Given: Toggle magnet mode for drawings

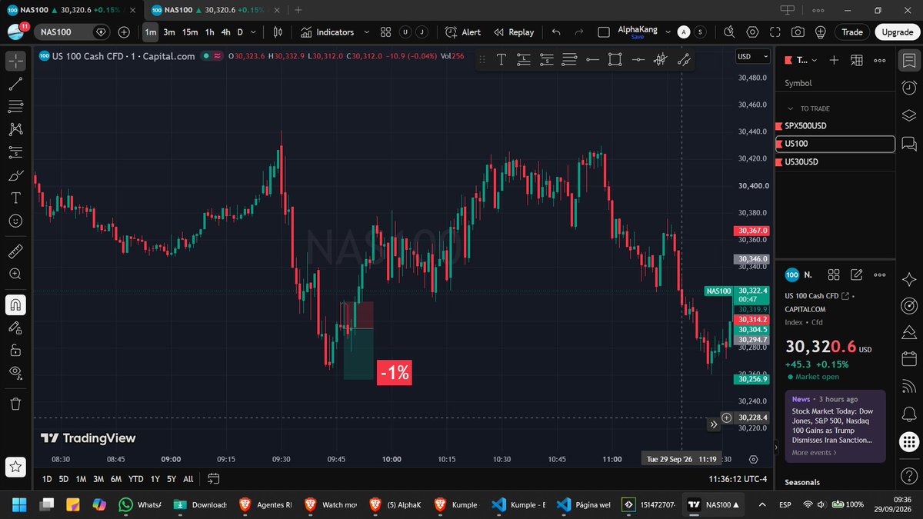Looking at the screenshot, I should [x=15, y=305].
